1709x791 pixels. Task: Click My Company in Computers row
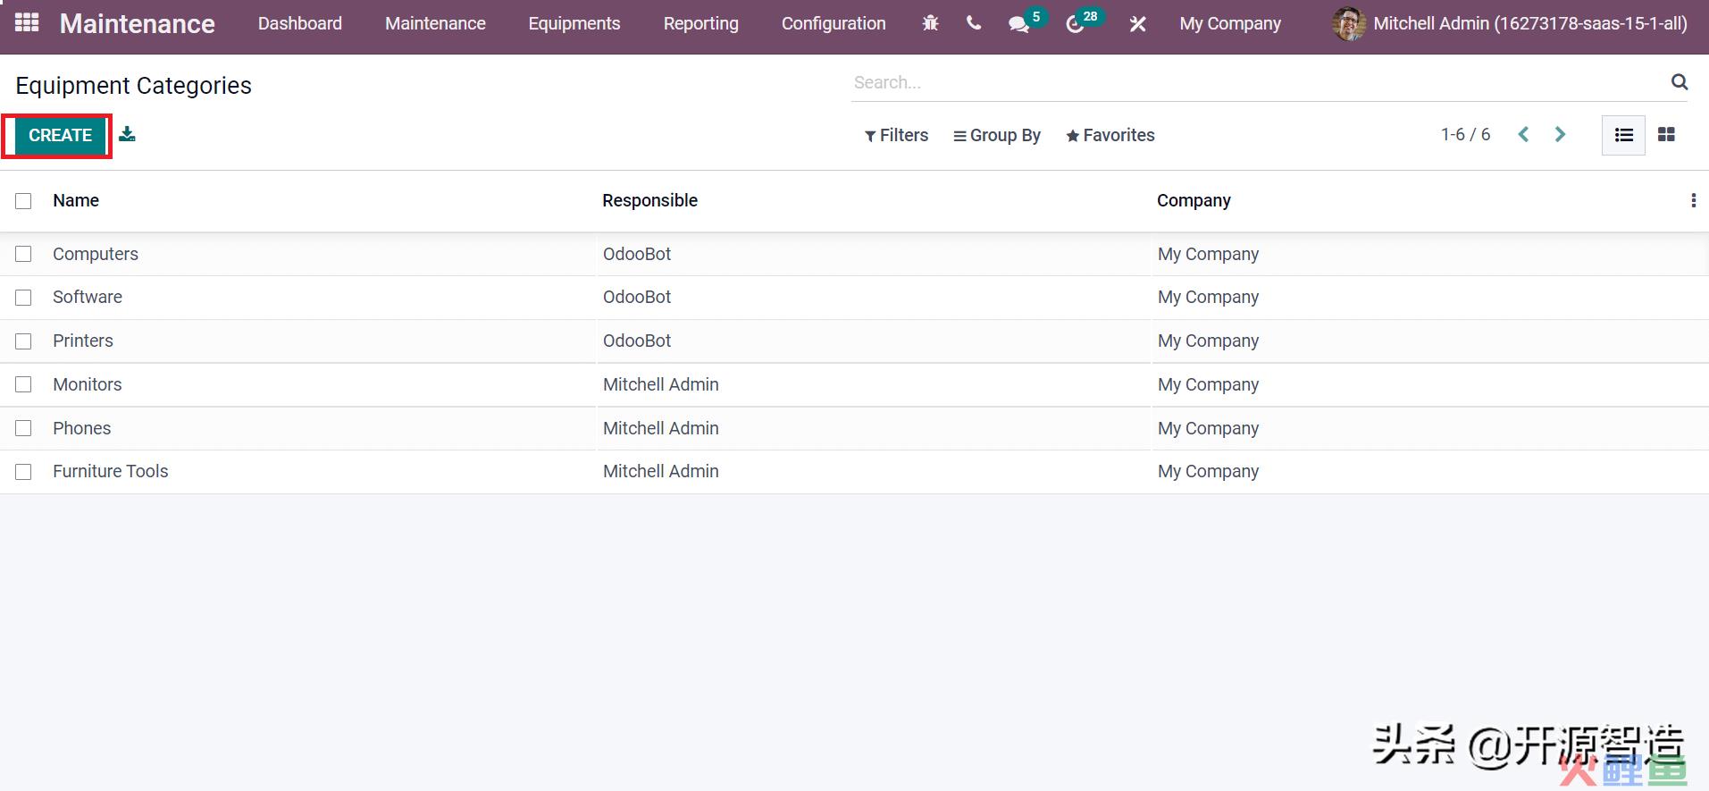pos(1209,254)
